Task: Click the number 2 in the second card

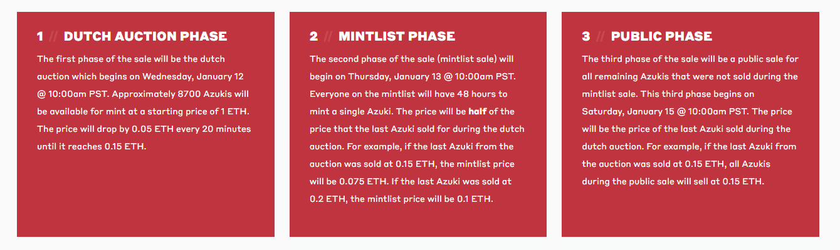Action: click(x=313, y=36)
